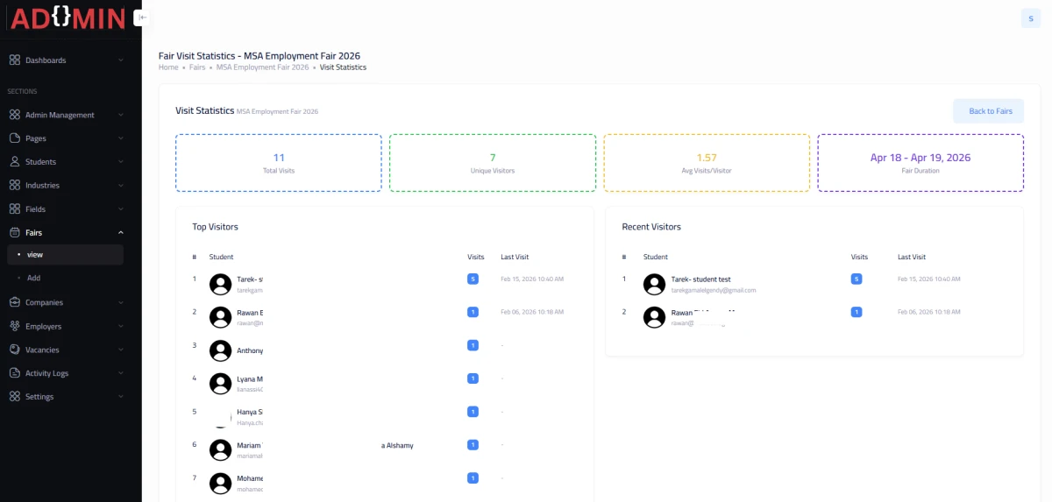1052x502 pixels.
Task: Click the Dashboards grid icon in the sidebar
Action: tap(14, 60)
